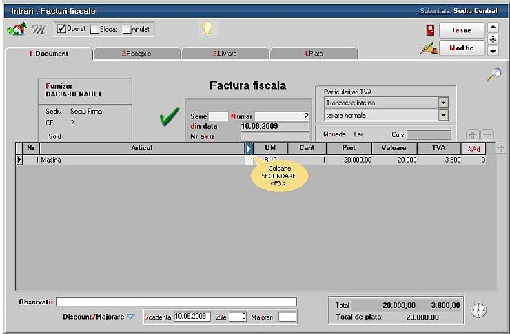Screen dimensions: 510x334
Task: Click the minus button beside Curs
Action: click(x=487, y=134)
